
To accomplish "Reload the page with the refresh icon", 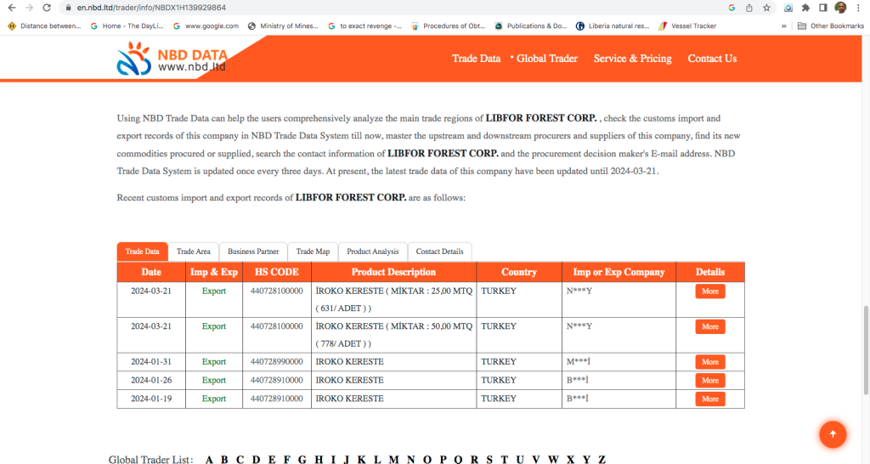I will pos(50,8).
